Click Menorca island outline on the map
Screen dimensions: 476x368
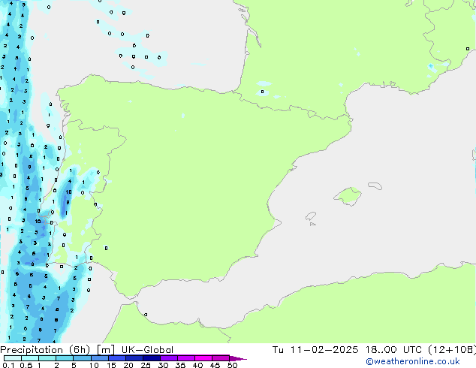point(375,186)
